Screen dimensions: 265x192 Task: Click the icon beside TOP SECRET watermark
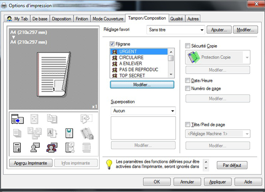pos(114,76)
